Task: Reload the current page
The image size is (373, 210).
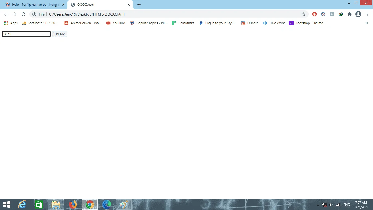Action: [x=23, y=14]
